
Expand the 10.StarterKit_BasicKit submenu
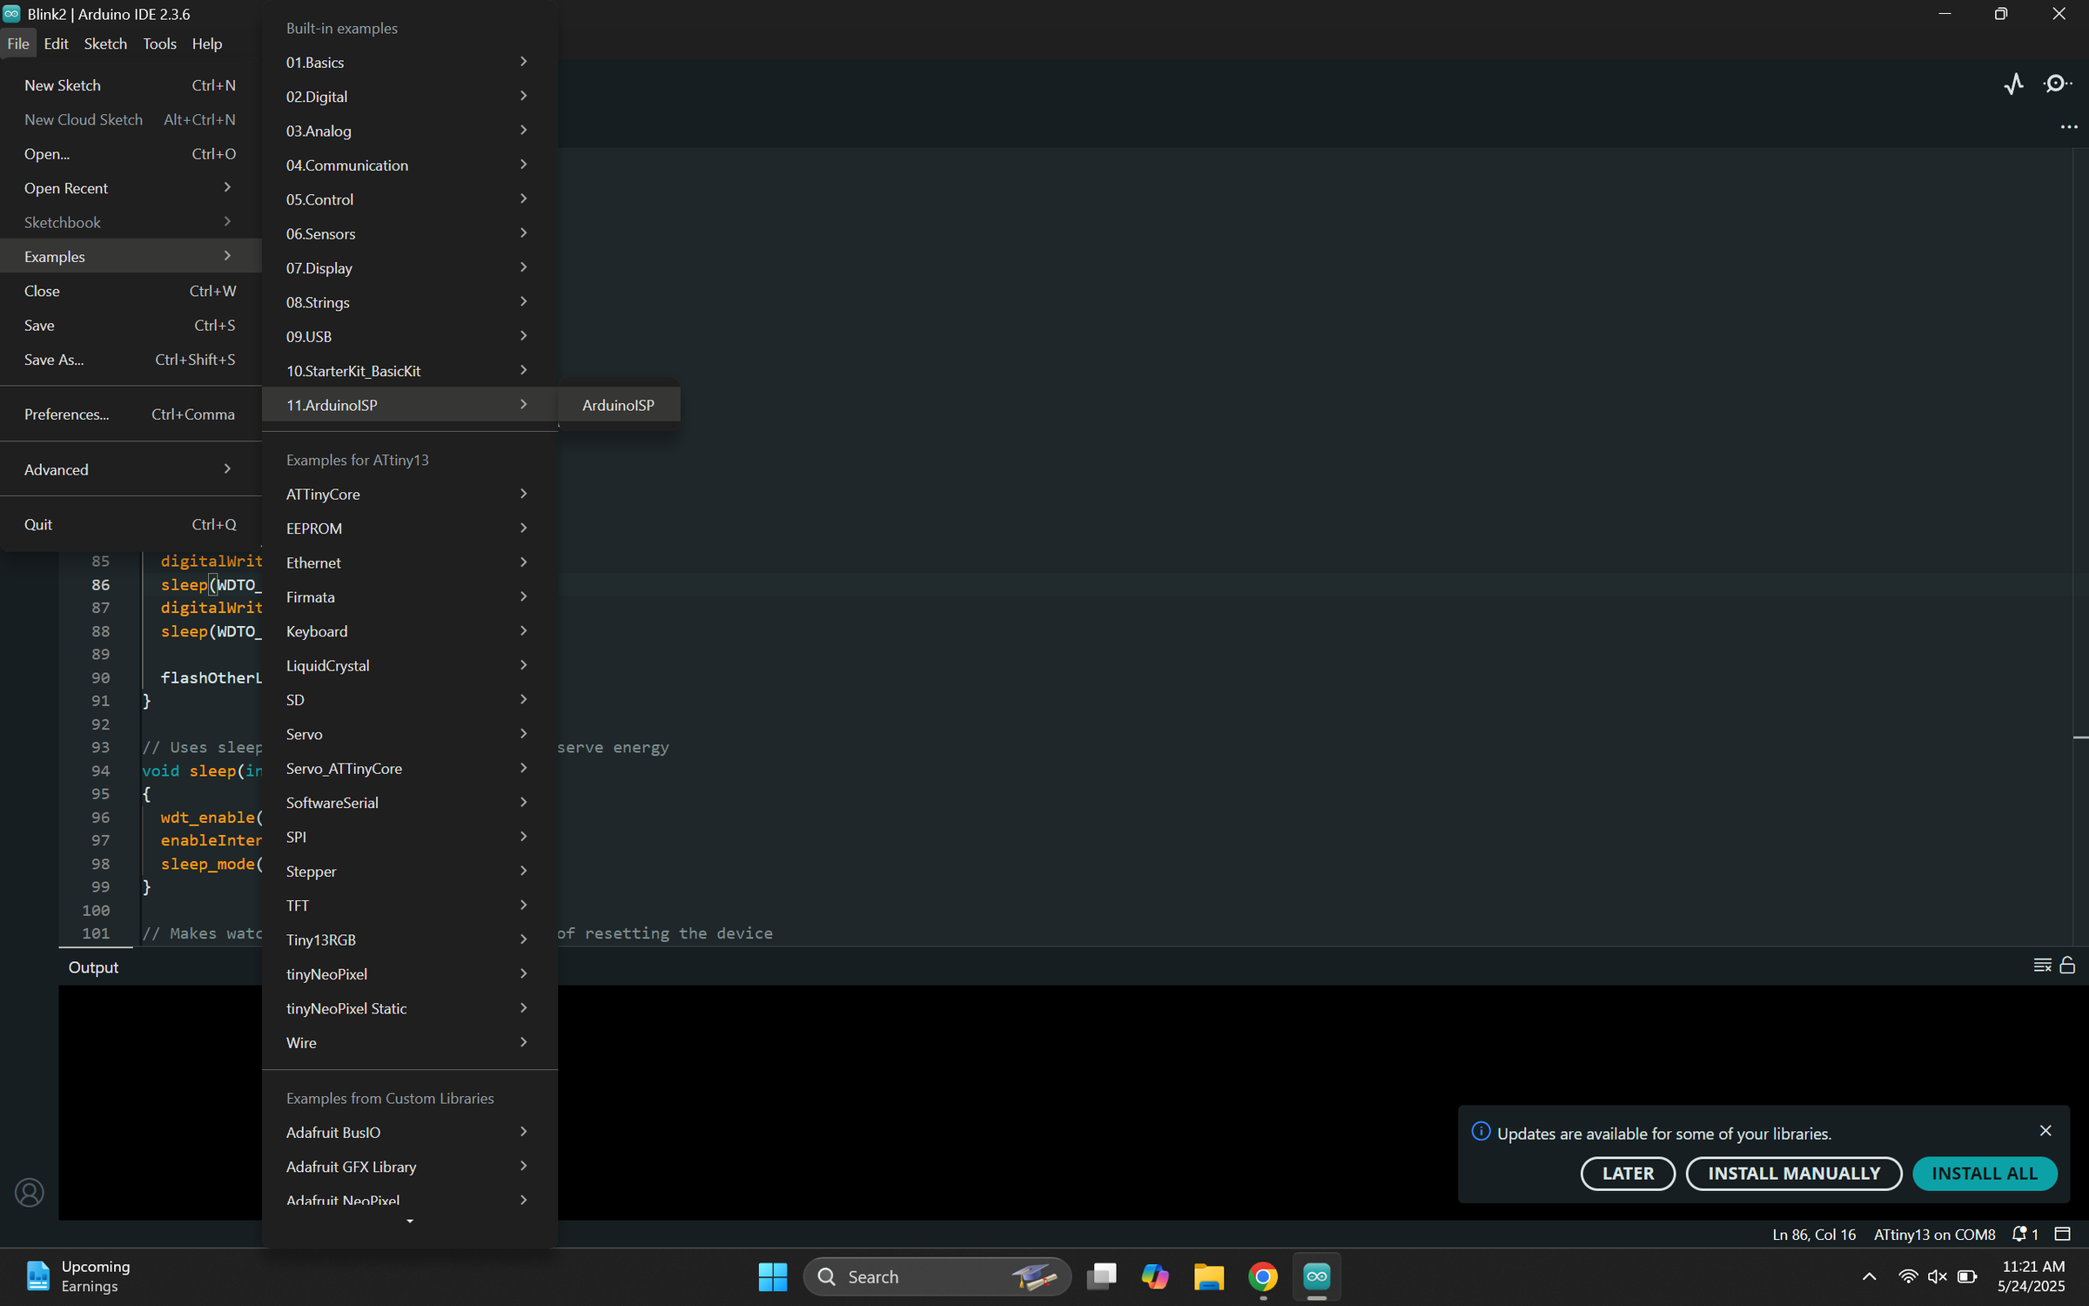coord(409,371)
